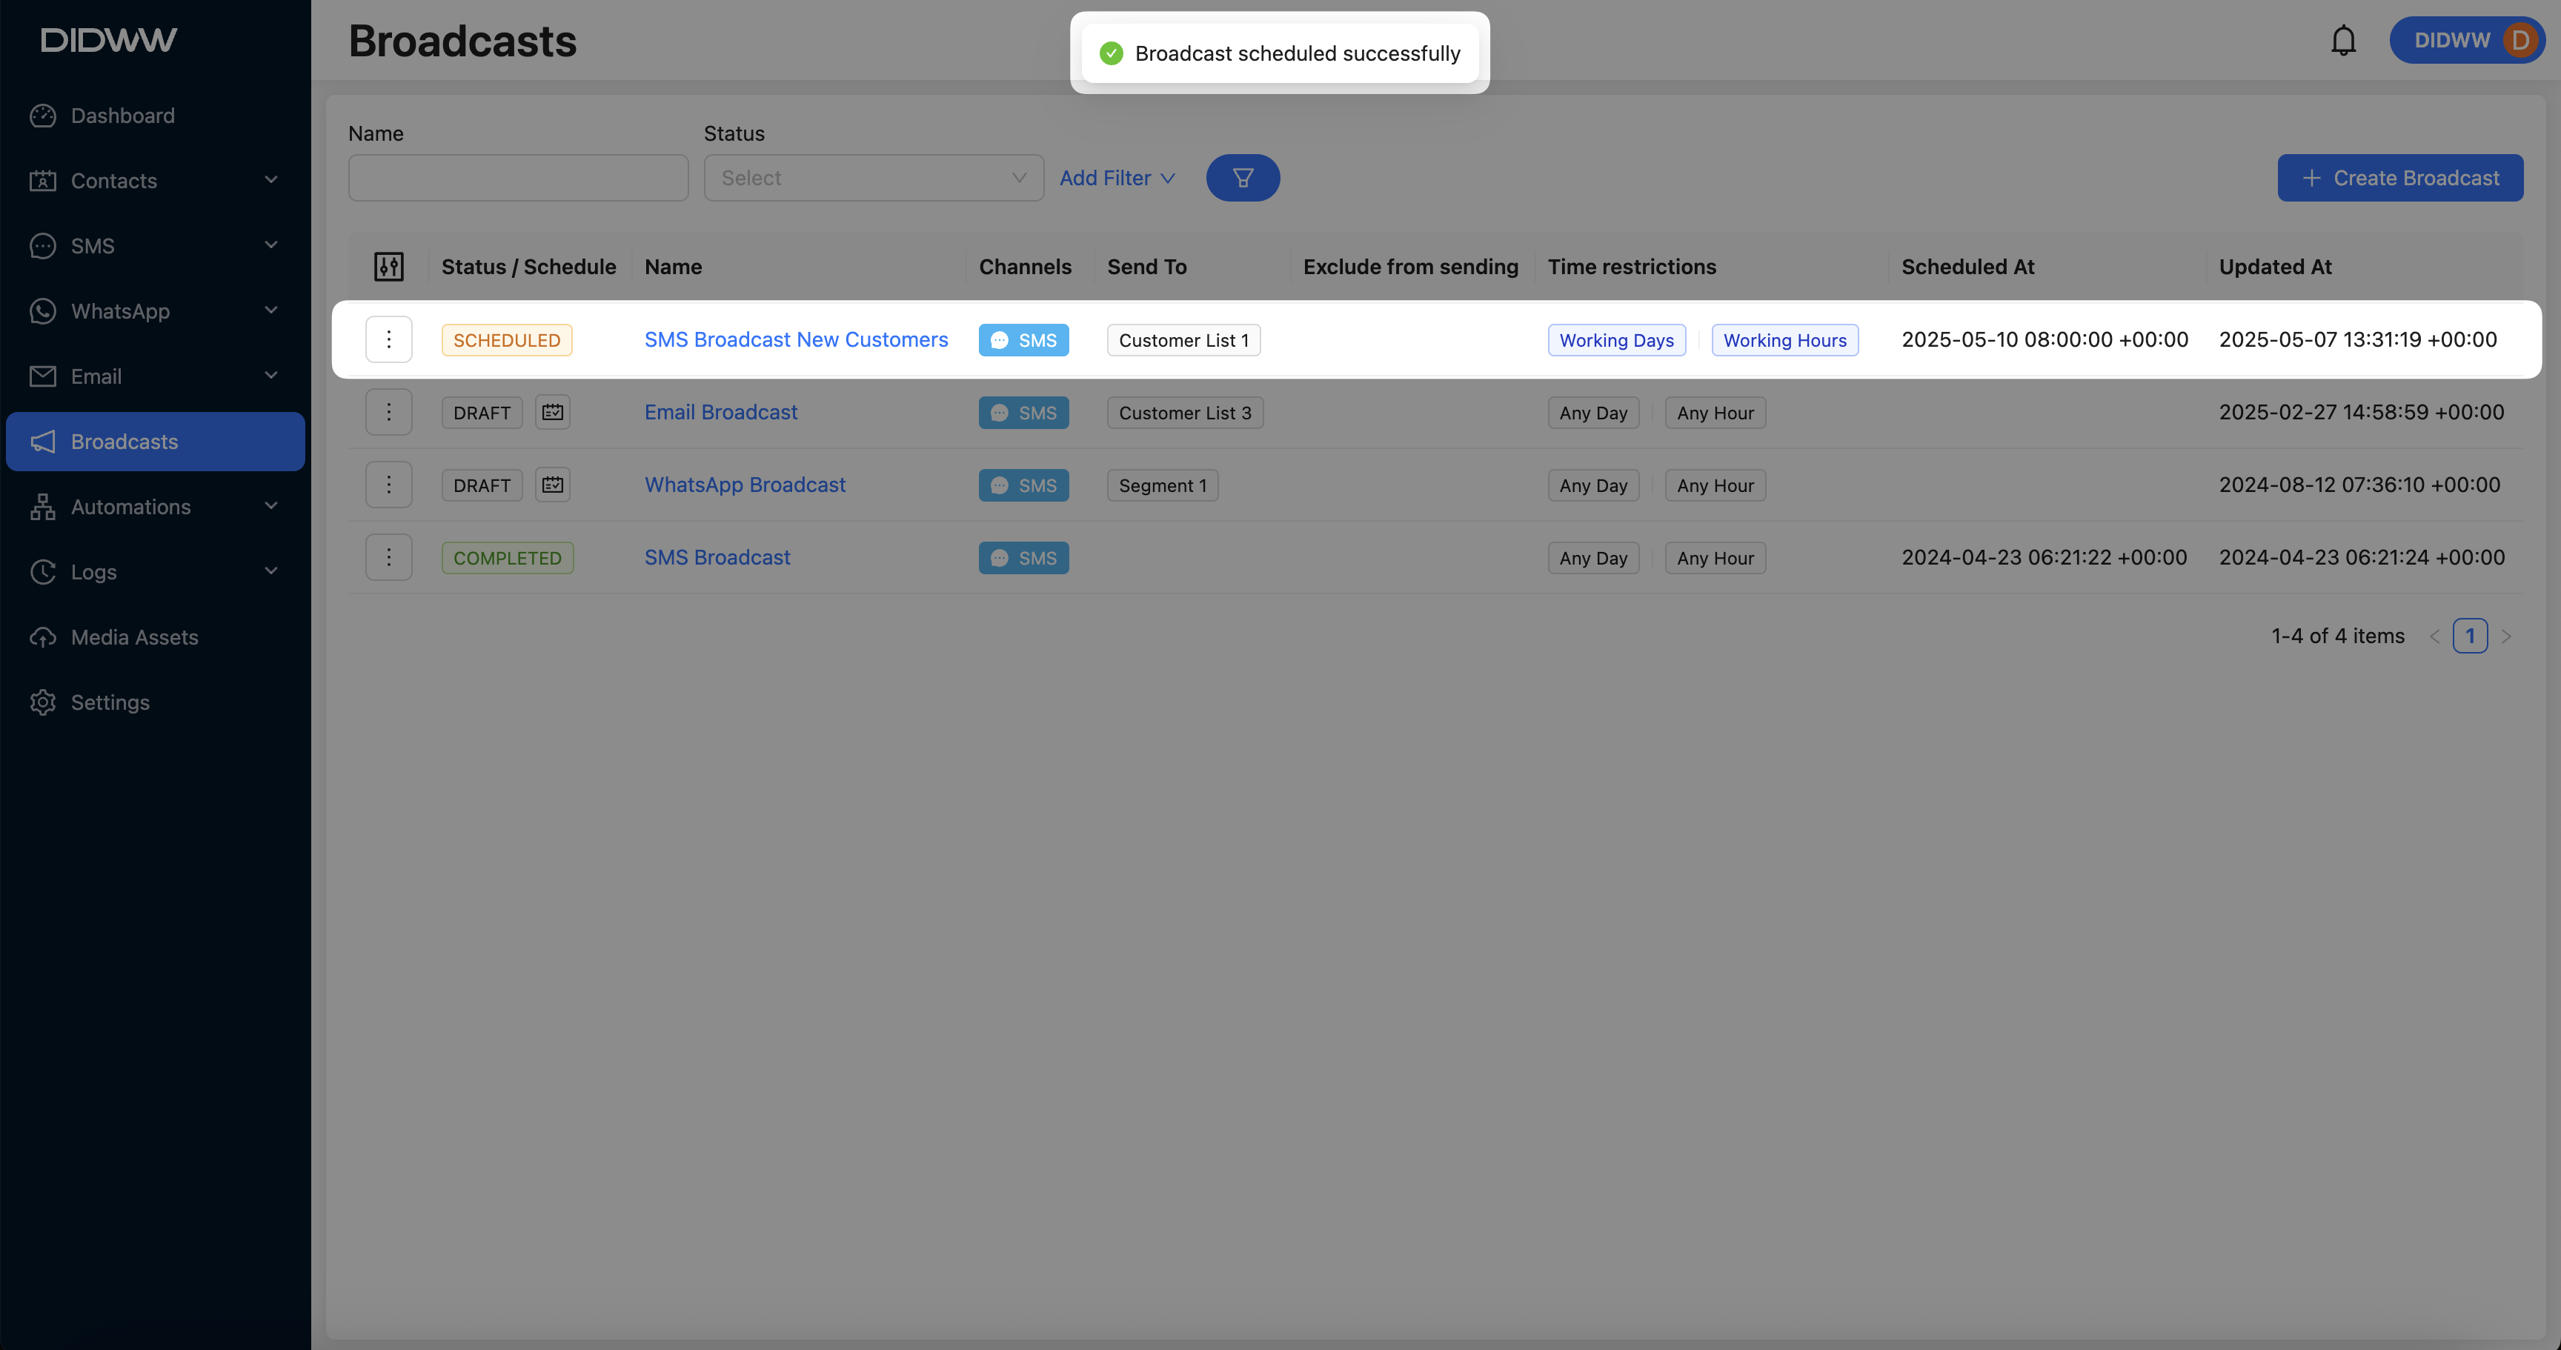Click the notification bell icon
Viewport: 2561px width, 1350px height.
[x=2343, y=41]
